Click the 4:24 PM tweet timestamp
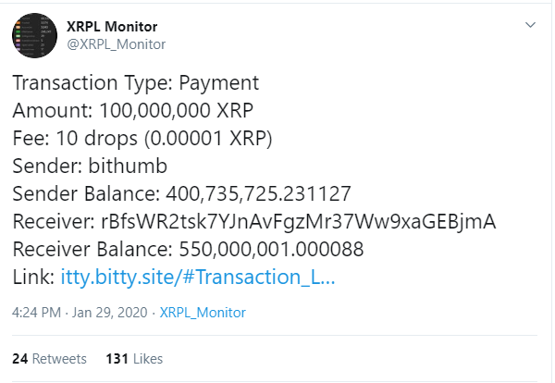Viewport: 555px width, 383px height. (36, 313)
